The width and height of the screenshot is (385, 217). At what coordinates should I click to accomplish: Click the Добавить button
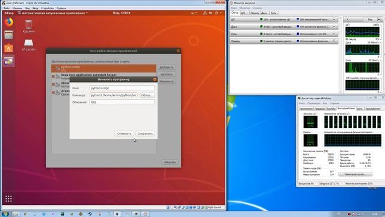point(167,67)
